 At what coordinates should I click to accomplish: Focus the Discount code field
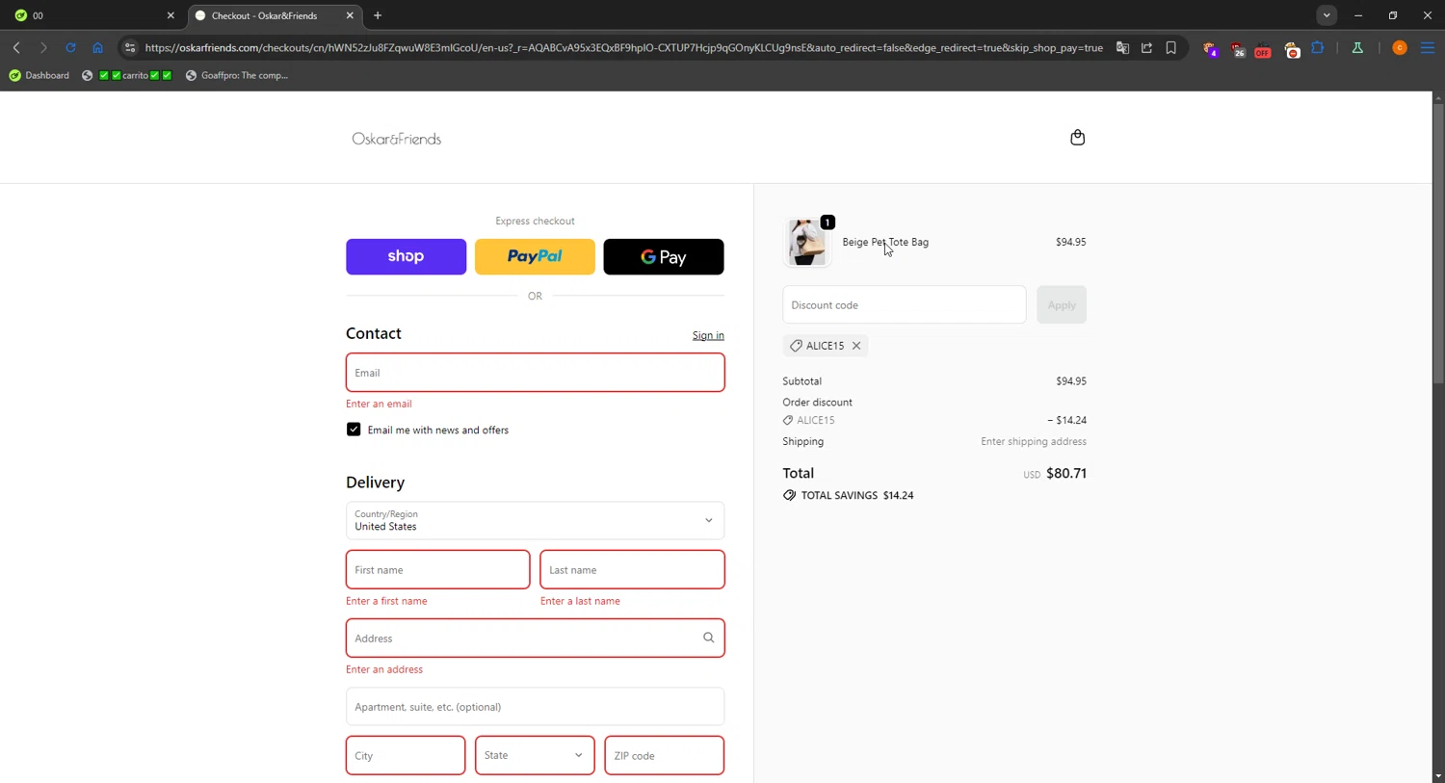904,304
